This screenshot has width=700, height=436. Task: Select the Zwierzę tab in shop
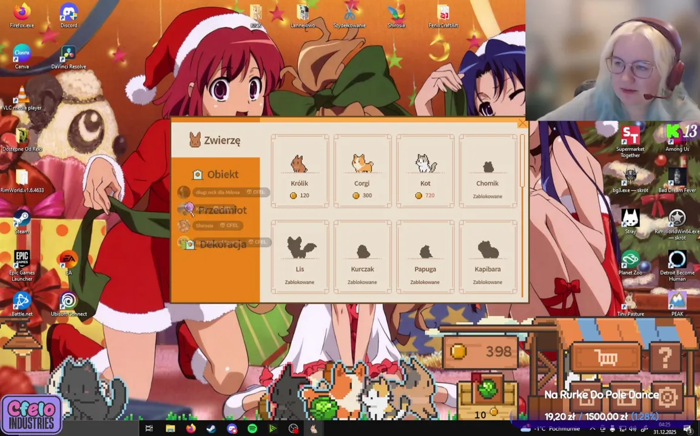215,140
